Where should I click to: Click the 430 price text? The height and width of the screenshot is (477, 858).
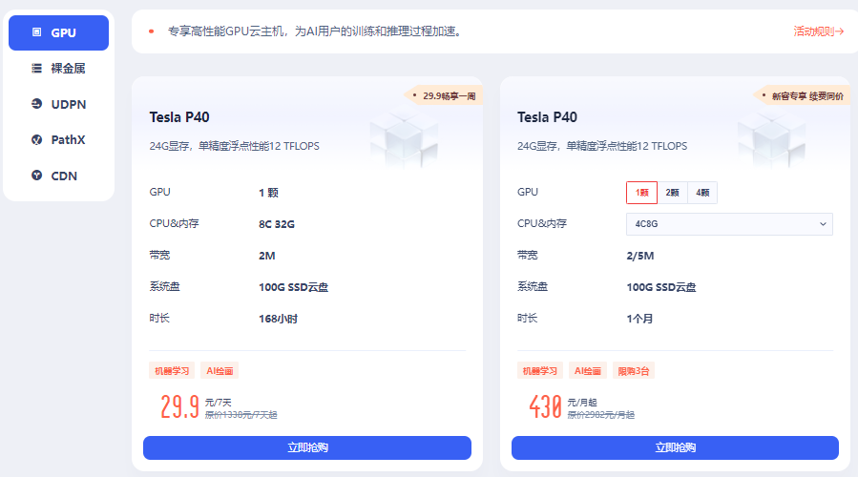pos(545,407)
